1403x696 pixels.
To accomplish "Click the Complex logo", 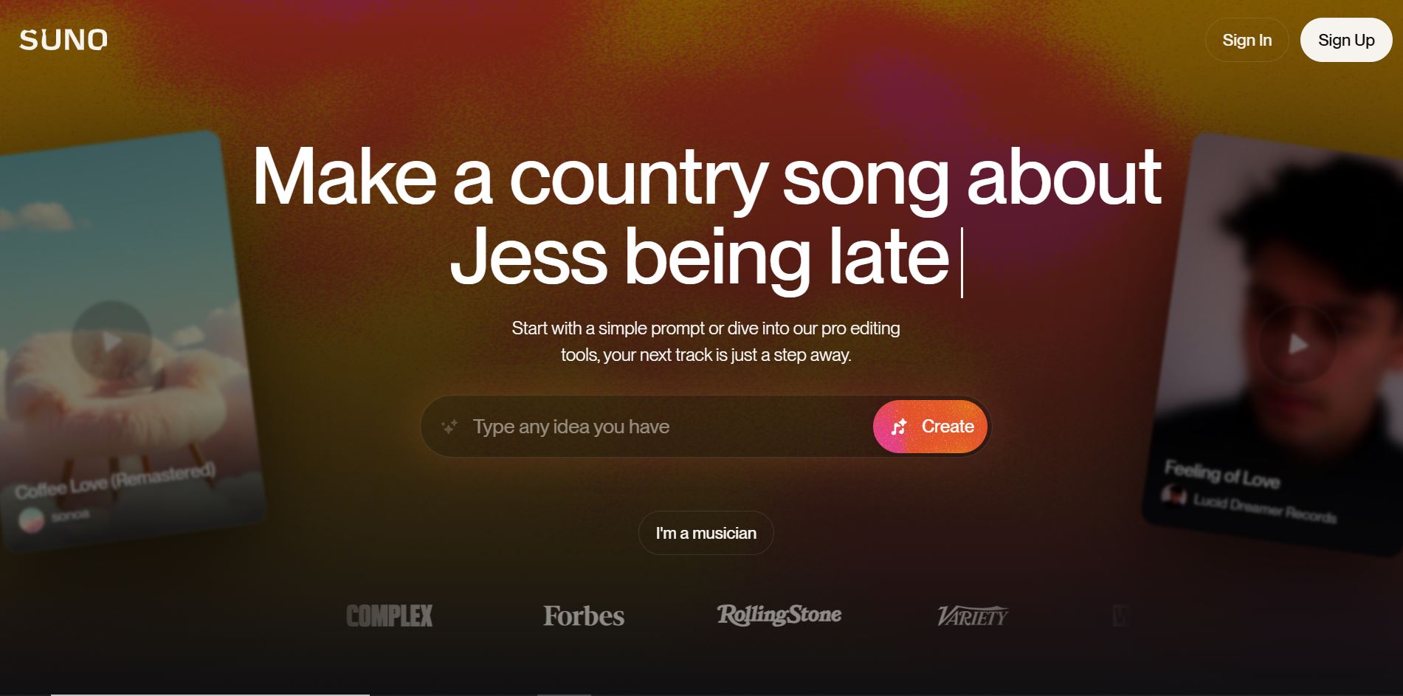I will (x=390, y=616).
